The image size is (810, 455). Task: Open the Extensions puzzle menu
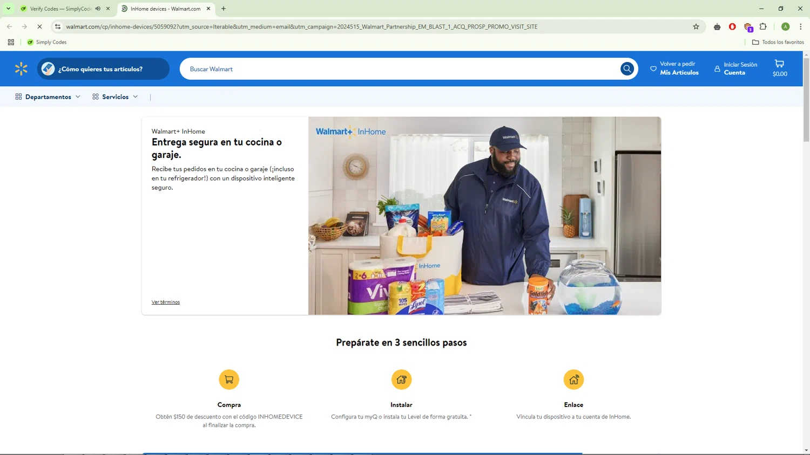(x=763, y=26)
